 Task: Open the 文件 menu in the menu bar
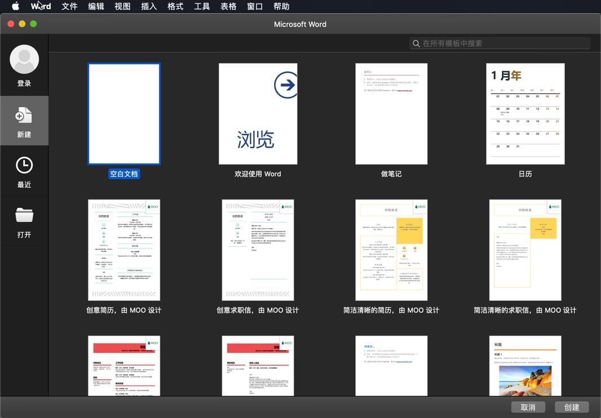69,6
